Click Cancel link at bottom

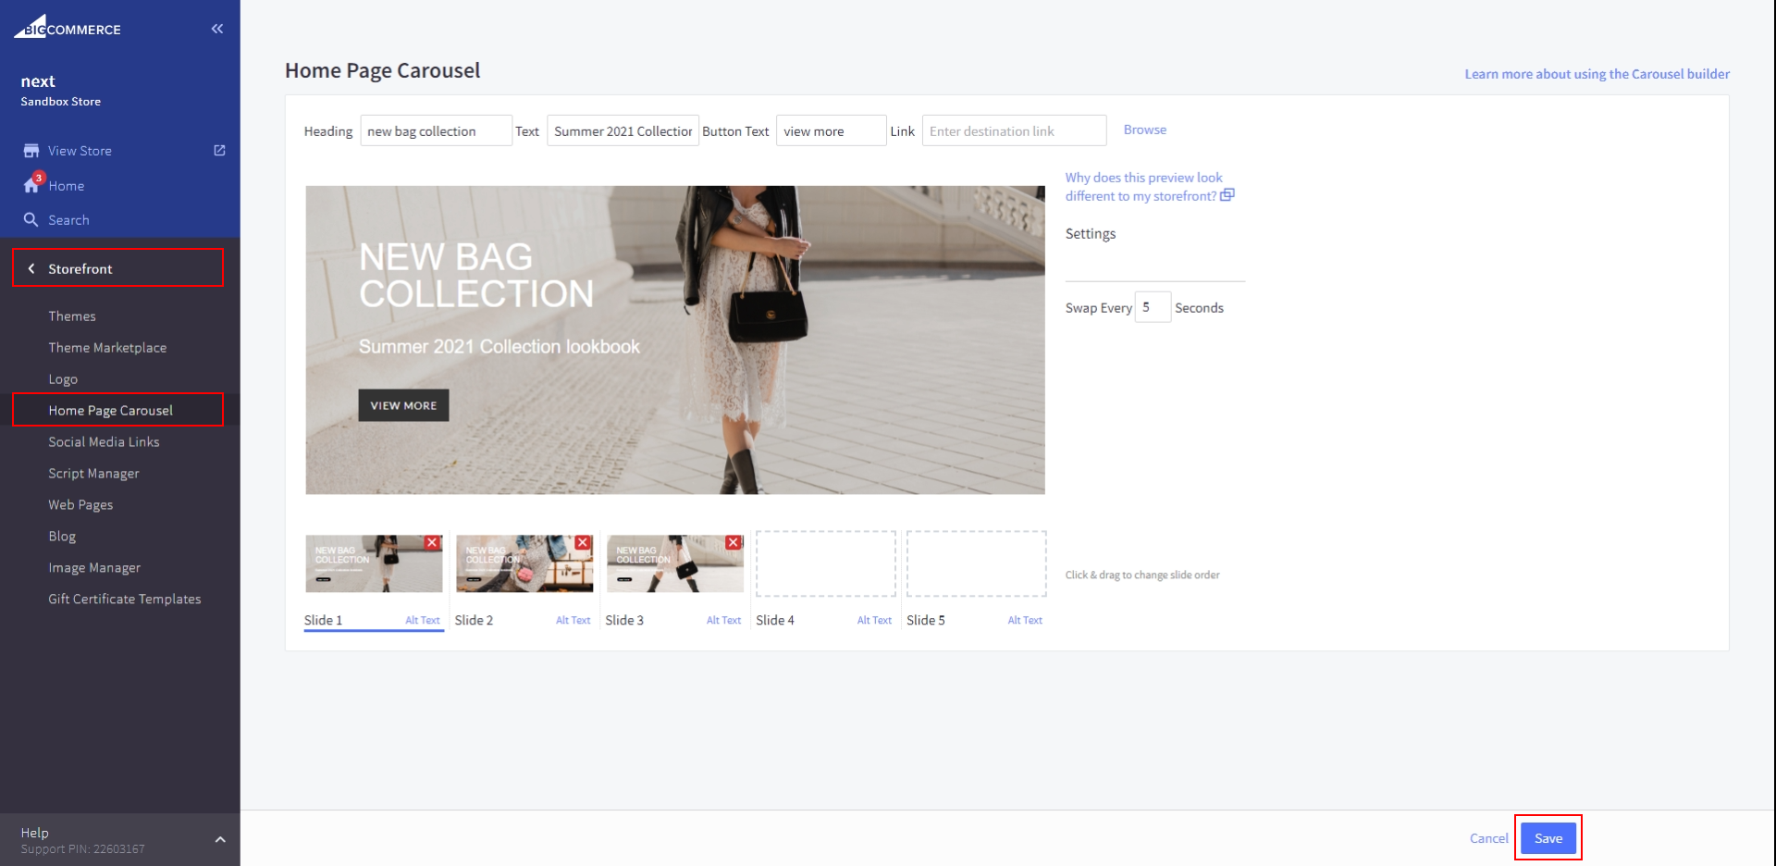point(1488,838)
